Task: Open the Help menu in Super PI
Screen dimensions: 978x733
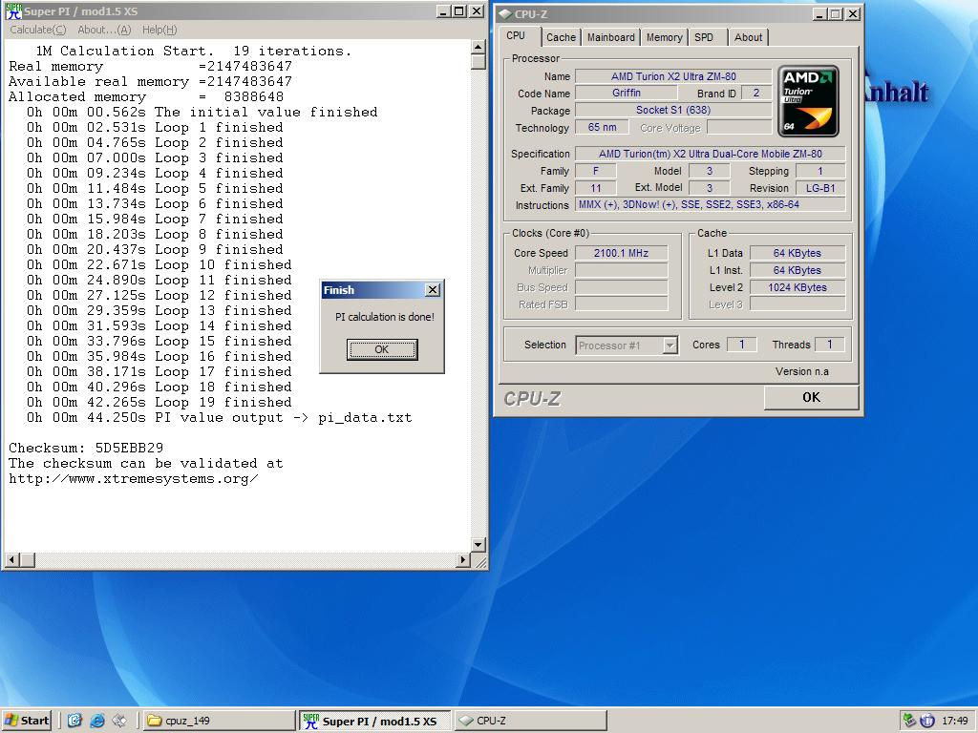Action: tap(159, 30)
